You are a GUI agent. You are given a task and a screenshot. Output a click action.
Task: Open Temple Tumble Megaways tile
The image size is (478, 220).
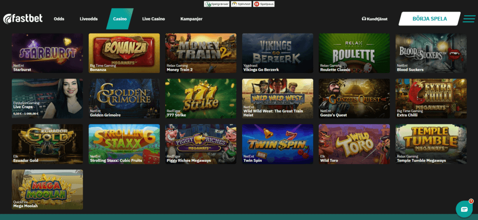tap(431, 144)
